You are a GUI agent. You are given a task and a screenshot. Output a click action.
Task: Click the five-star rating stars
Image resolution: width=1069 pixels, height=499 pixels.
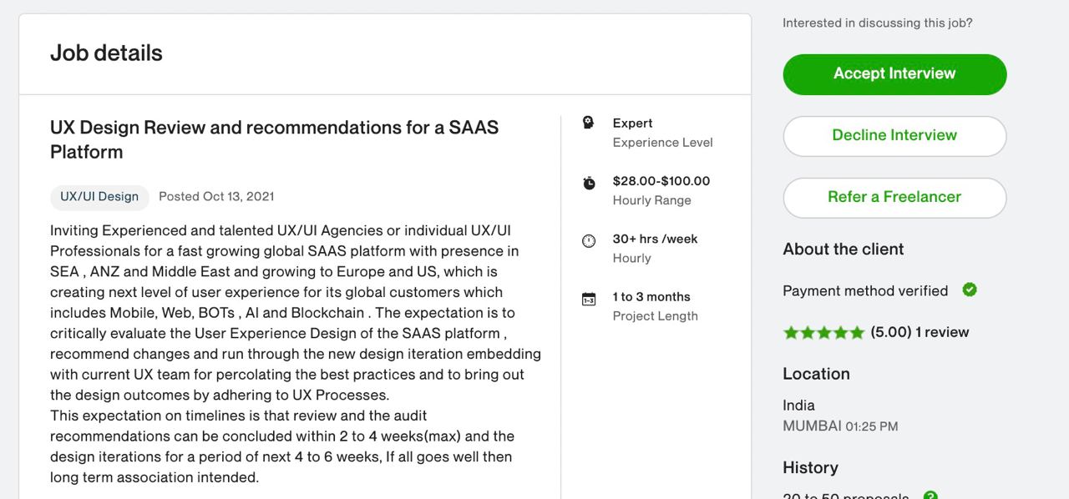pyautogui.click(x=823, y=332)
